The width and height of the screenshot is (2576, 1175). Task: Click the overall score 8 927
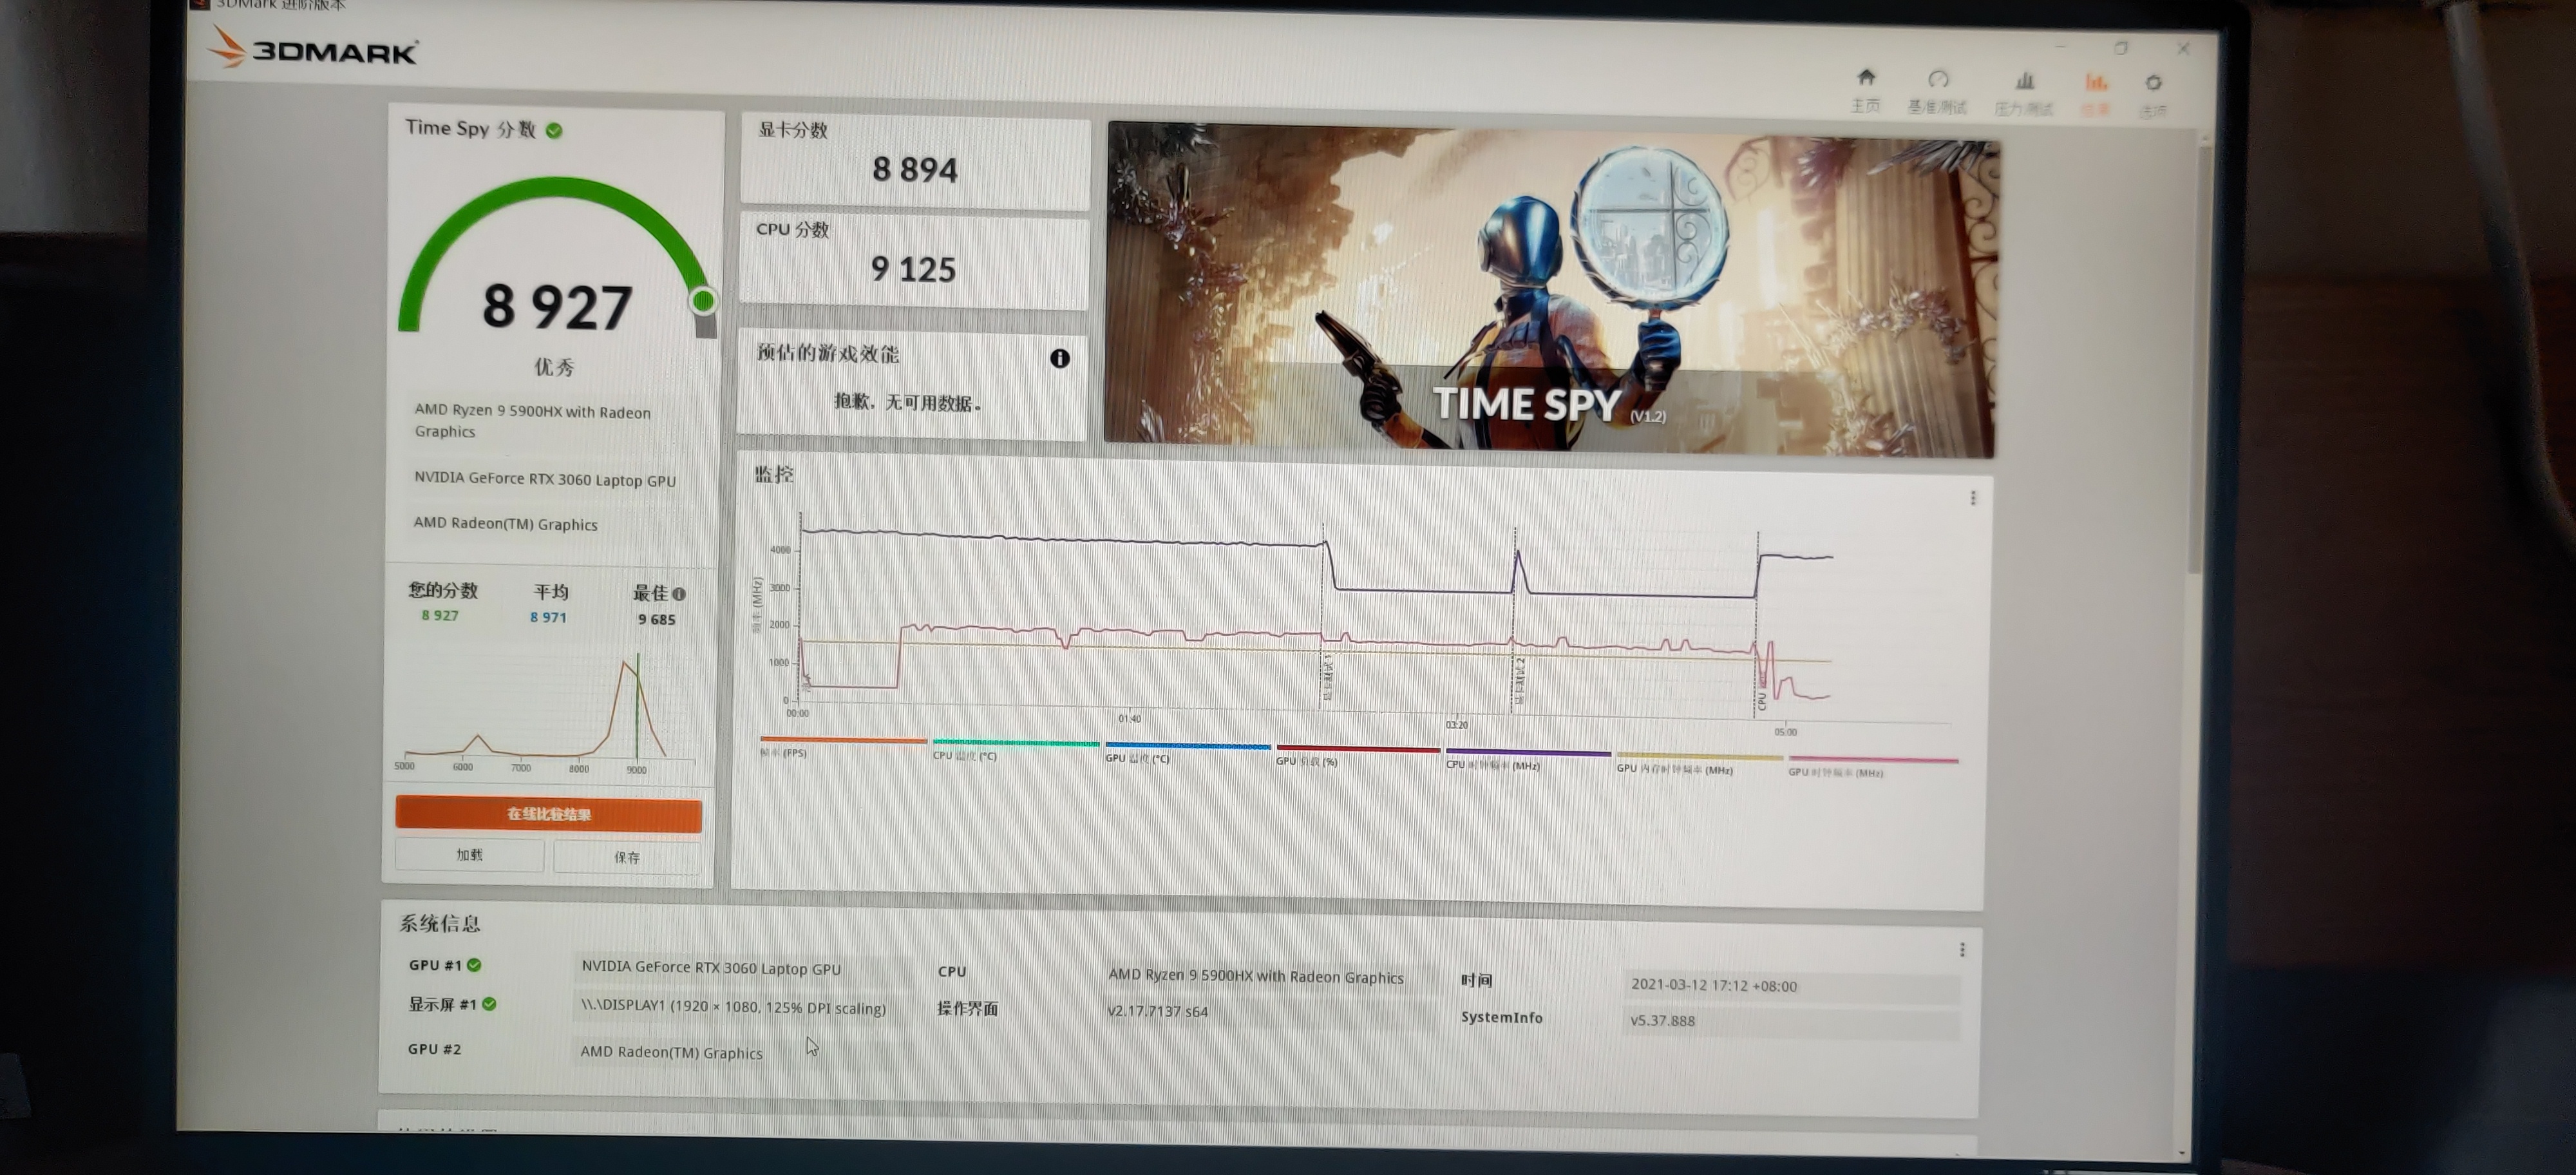[x=557, y=306]
